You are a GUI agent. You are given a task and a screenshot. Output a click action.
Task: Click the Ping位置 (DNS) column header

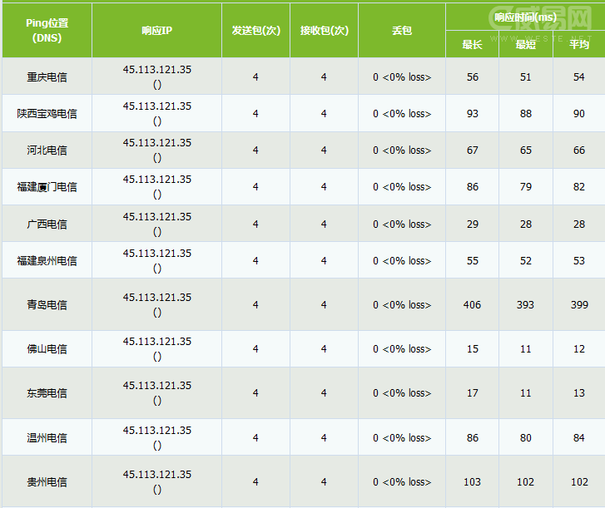pyautogui.click(x=47, y=31)
